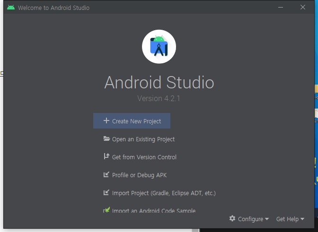The image size is (318, 232).
Task: Open the Configure dropdown menu
Action: 249,219
